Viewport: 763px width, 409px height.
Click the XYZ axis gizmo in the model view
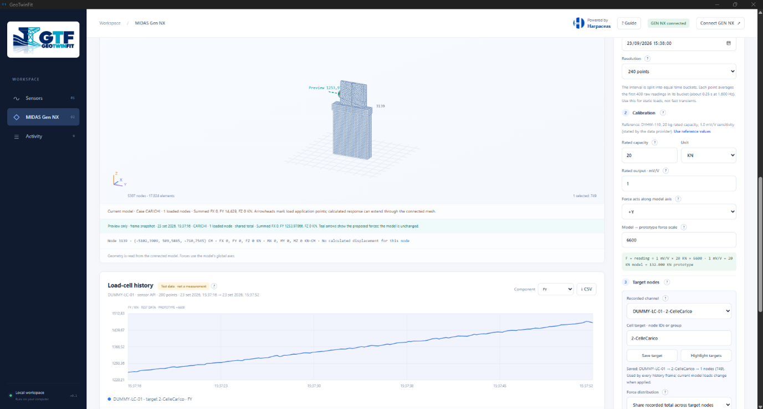click(119, 179)
